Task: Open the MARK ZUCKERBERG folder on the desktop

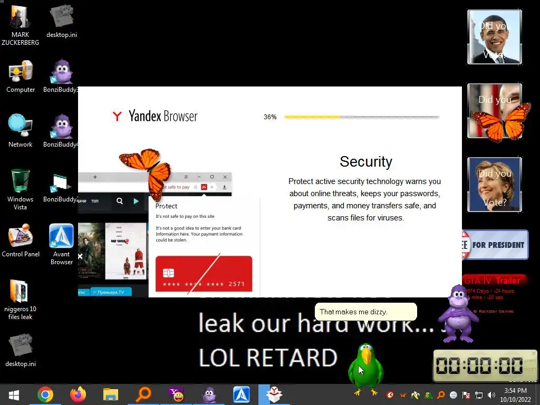Action: coord(21,26)
